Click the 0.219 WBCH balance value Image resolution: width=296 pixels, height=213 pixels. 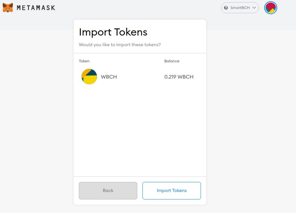click(179, 77)
